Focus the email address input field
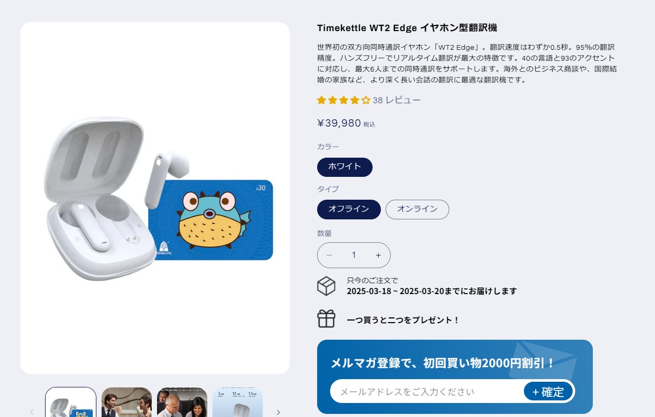Viewport: 655px width, 417px height. [426, 392]
